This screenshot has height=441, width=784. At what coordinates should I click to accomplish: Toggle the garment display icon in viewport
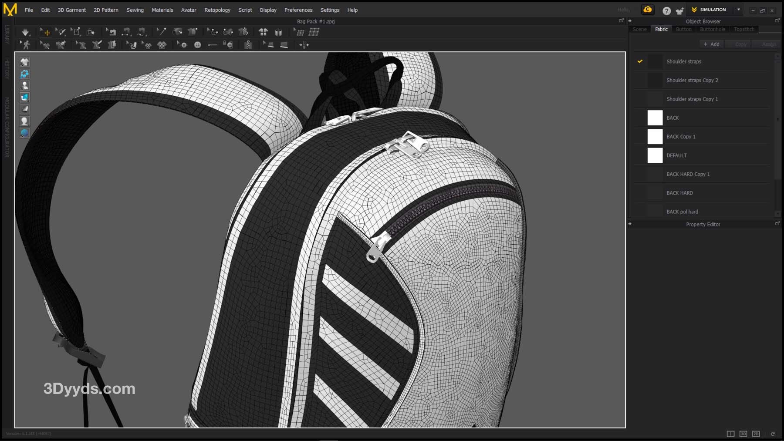click(x=25, y=62)
